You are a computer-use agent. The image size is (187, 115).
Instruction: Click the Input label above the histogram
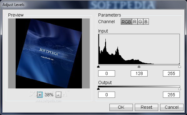tap(103, 31)
